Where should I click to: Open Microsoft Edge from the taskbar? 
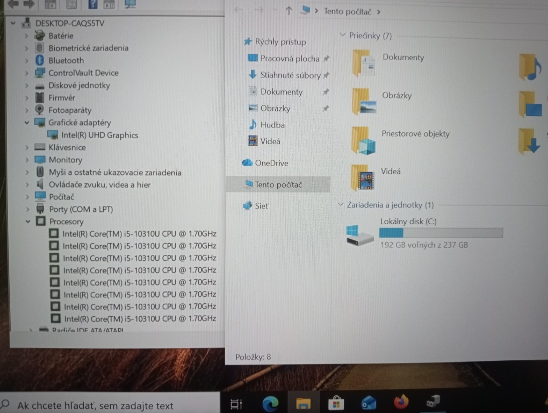[x=270, y=402]
